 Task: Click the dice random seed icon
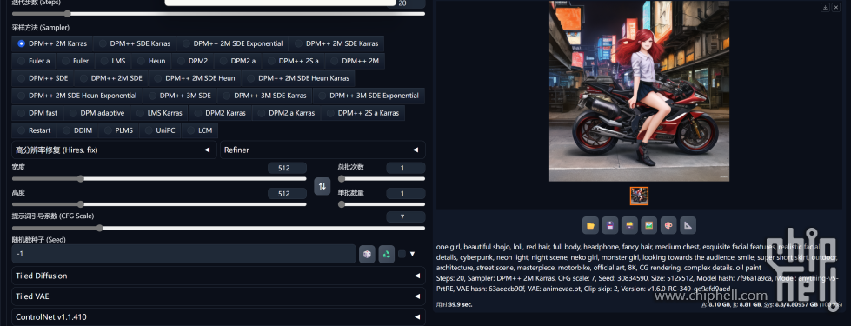pos(367,254)
